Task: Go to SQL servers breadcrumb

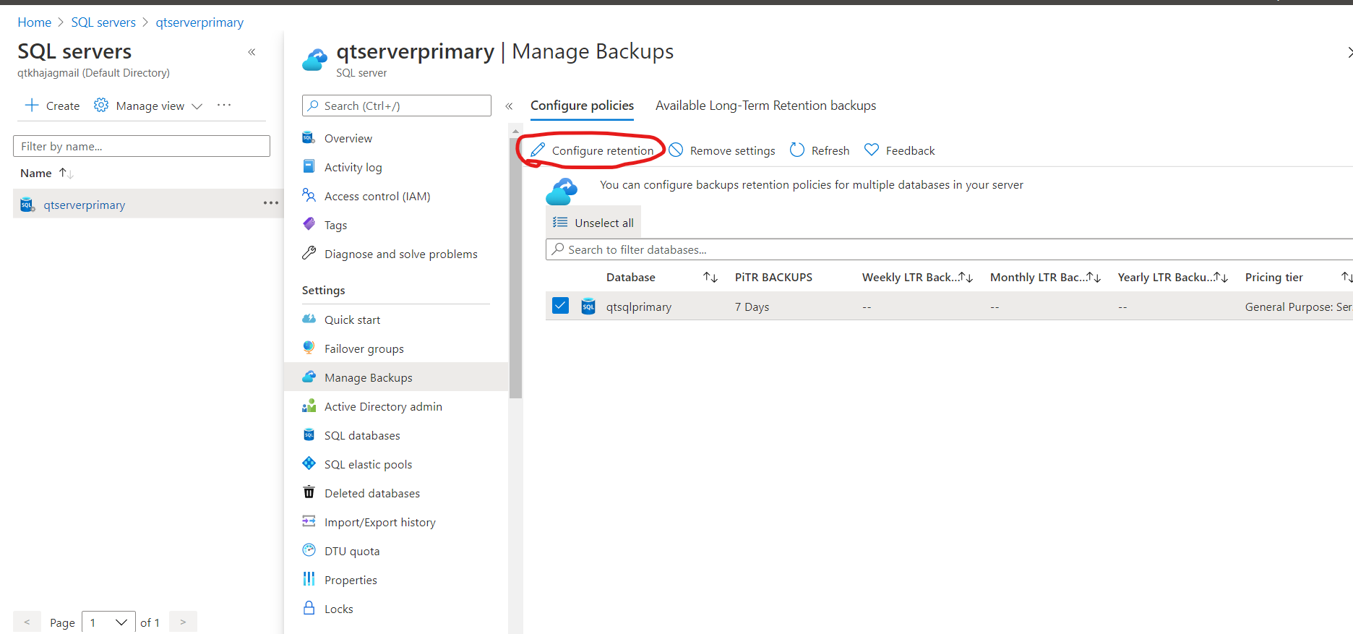Action: 103,22
